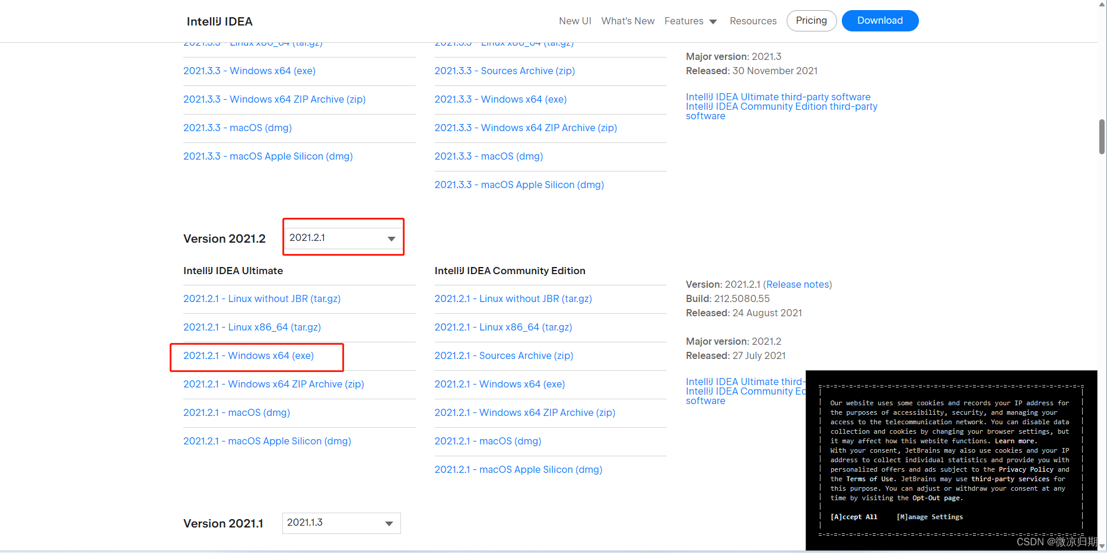Click the blue Download button
The height and width of the screenshot is (553, 1107).
(880, 21)
